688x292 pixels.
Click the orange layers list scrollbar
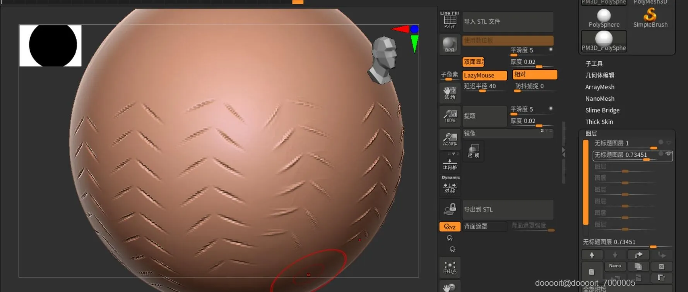click(586, 182)
